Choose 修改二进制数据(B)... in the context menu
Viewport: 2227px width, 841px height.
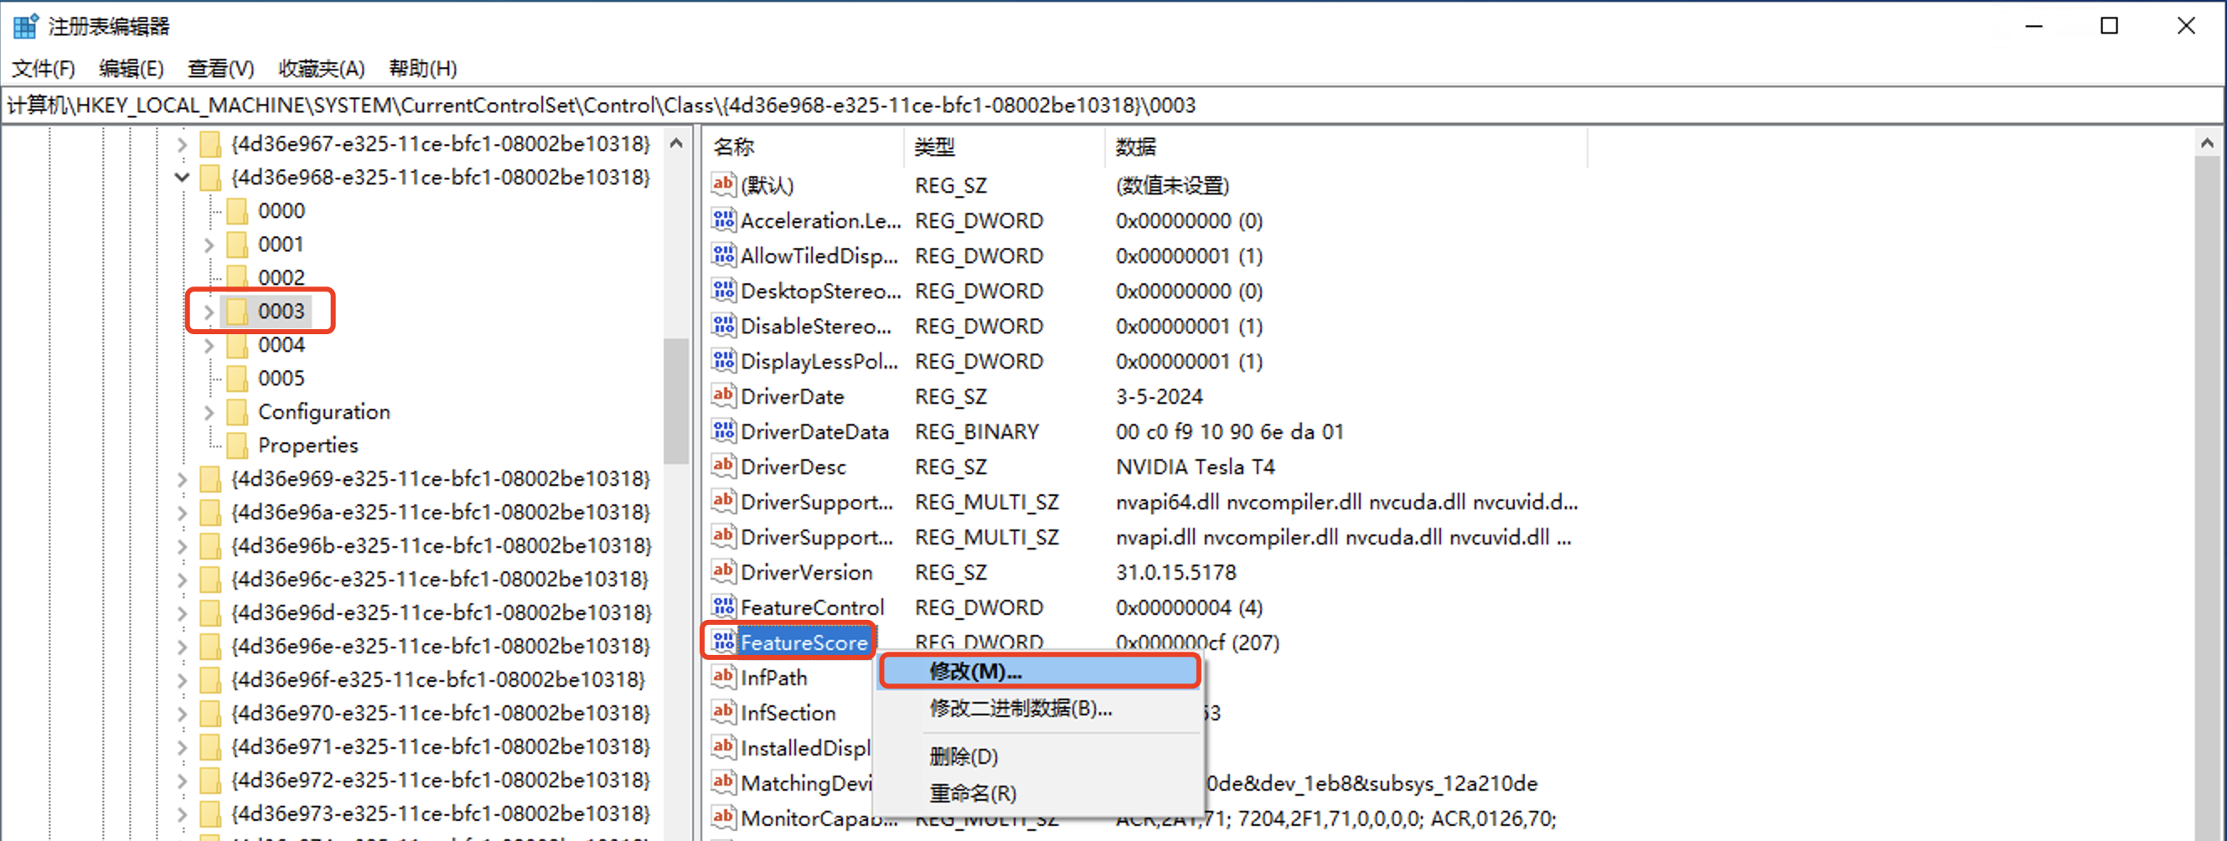pyautogui.click(x=1039, y=708)
